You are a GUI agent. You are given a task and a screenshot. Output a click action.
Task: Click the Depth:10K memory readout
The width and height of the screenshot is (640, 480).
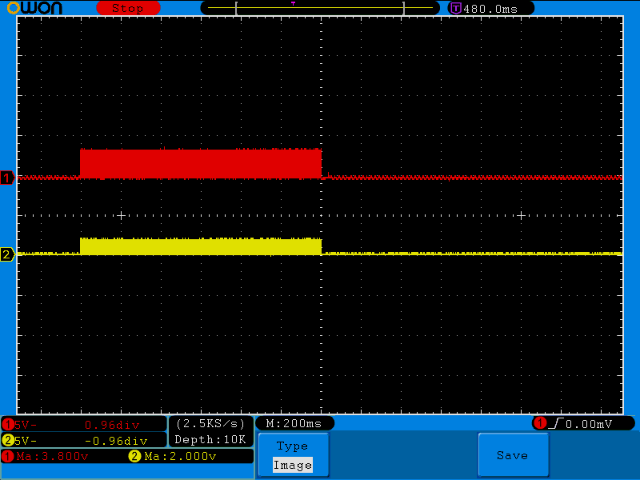click(x=210, y=439)
